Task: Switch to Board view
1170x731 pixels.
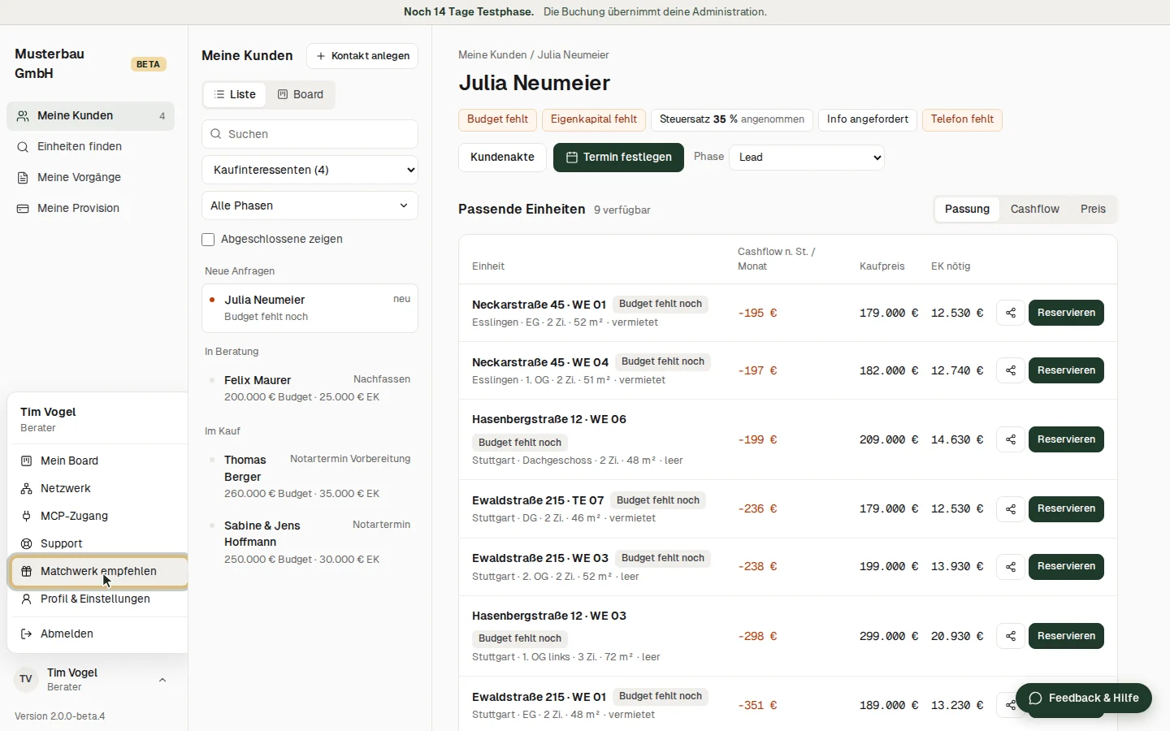Action: click(301, 95)
